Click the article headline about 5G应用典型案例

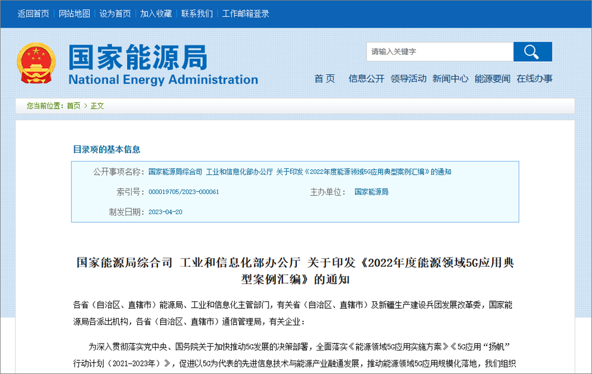click(x=295, y=270)
